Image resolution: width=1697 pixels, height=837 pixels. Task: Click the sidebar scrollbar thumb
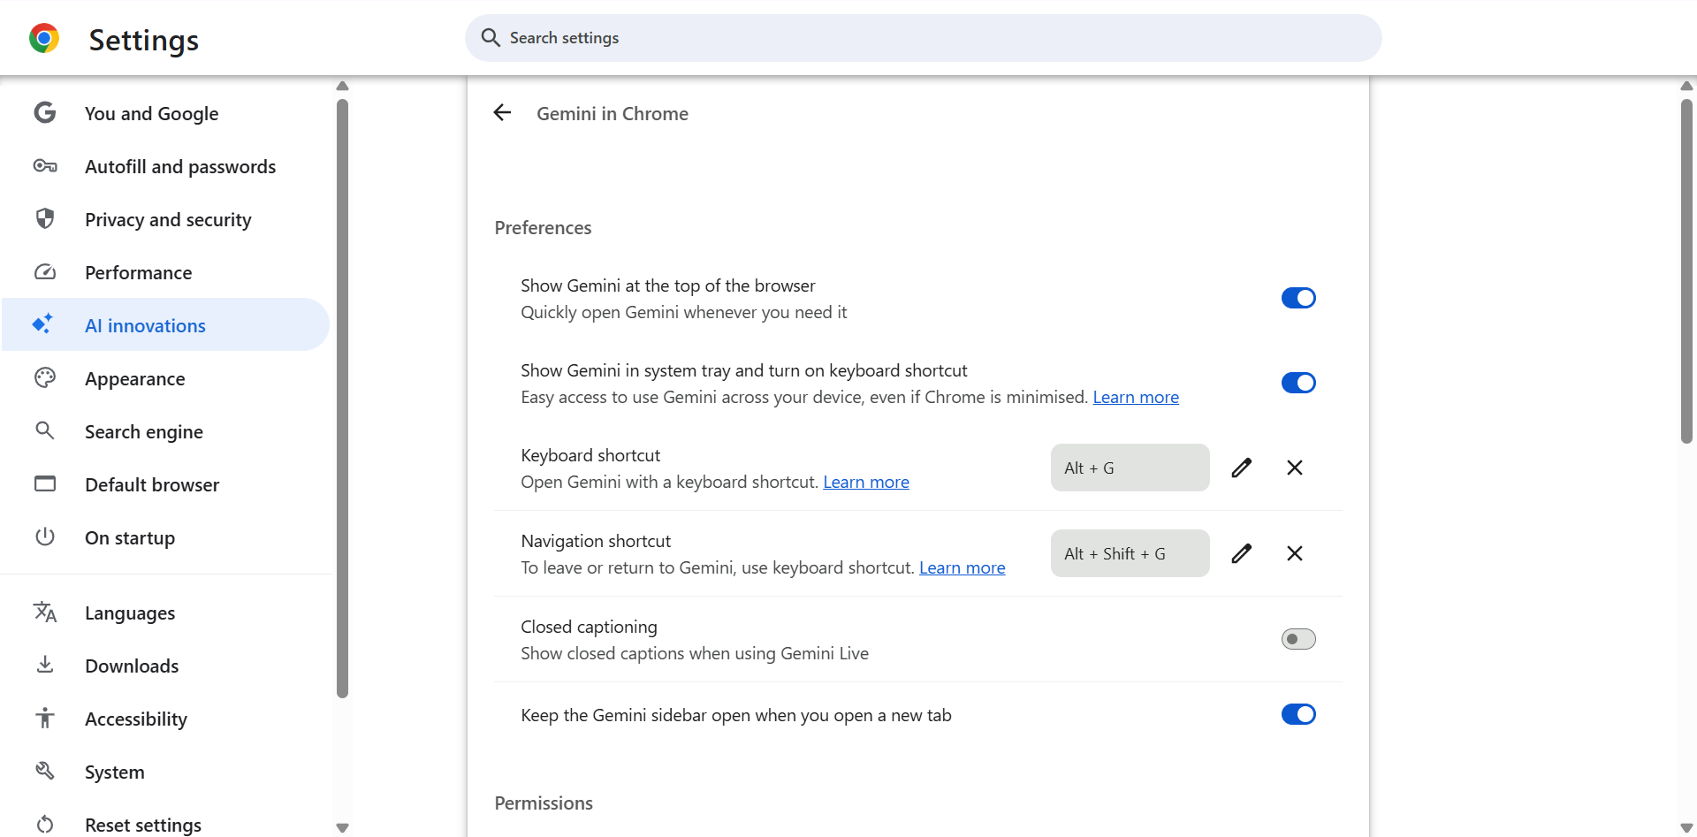pos(343,398)
